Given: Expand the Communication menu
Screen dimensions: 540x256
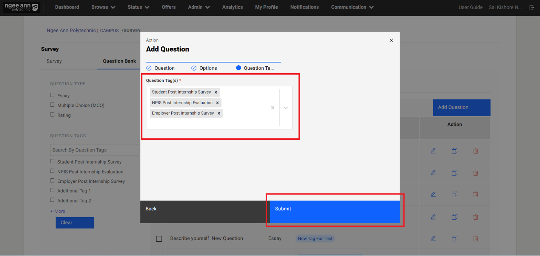Looking at the screenshot, I should [352, 7].
